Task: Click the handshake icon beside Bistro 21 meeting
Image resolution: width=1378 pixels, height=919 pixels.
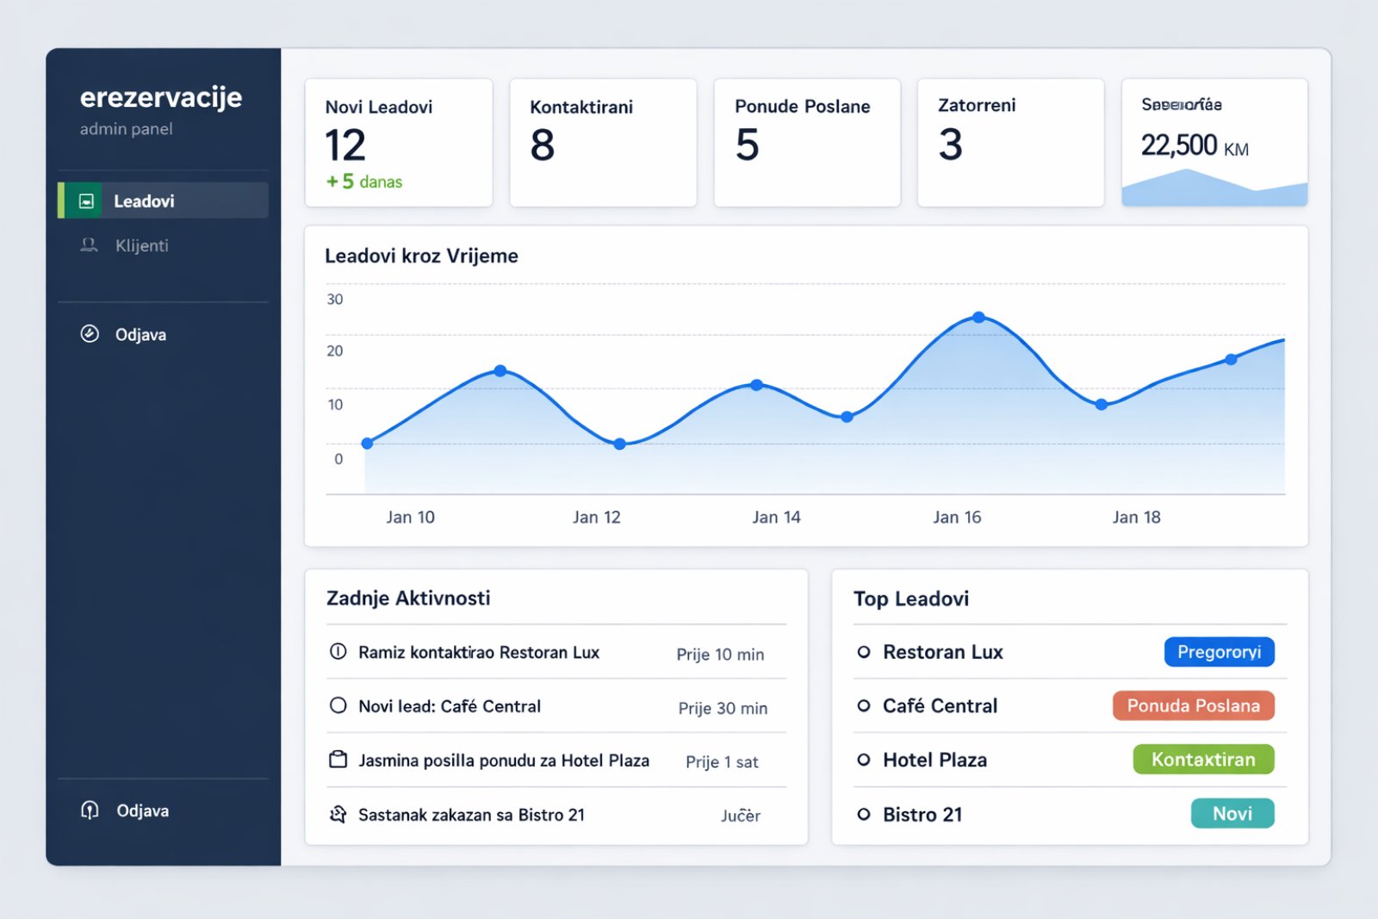Action: pyautogui.click(x=337, y=814)
